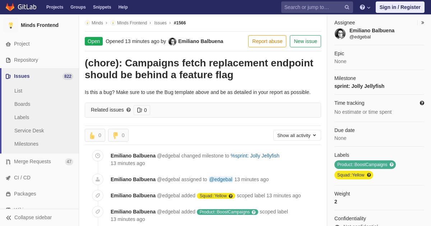The width and height of the screenshot is (431, 226).
Task: Click Minds Frontend lightbulb avatar in sidebar
Action: point(11,25)
